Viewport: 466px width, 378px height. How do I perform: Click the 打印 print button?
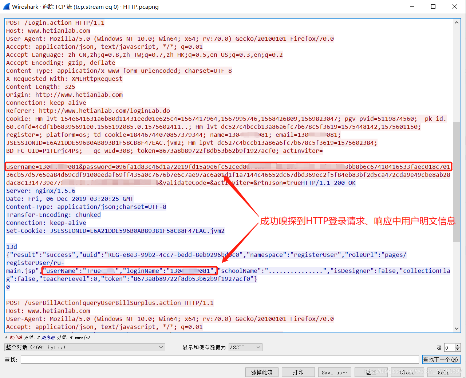tap(298, 372)
